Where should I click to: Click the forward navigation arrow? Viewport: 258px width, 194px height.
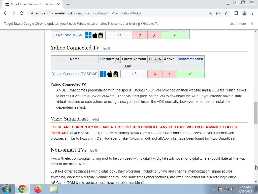pos(14,13)
